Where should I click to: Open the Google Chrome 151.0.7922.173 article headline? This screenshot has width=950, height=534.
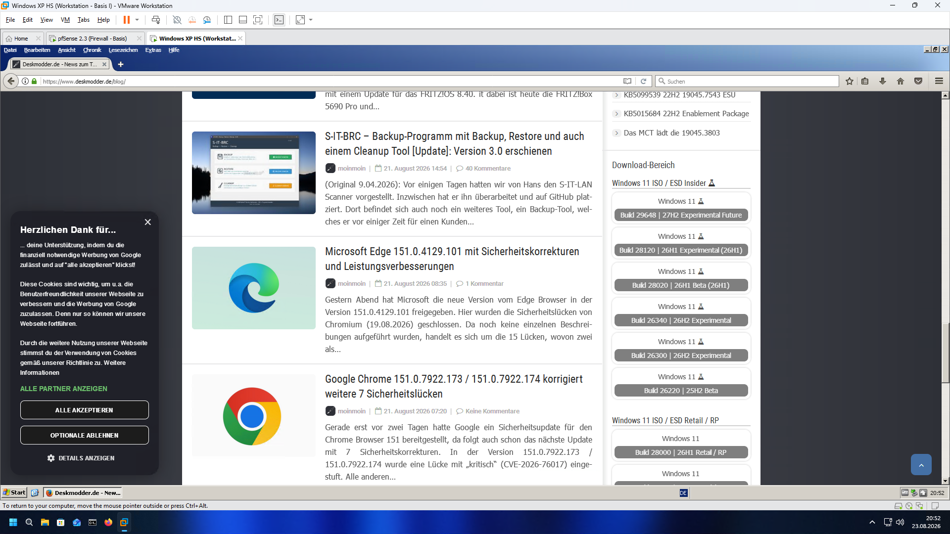[x=454, y=386]
